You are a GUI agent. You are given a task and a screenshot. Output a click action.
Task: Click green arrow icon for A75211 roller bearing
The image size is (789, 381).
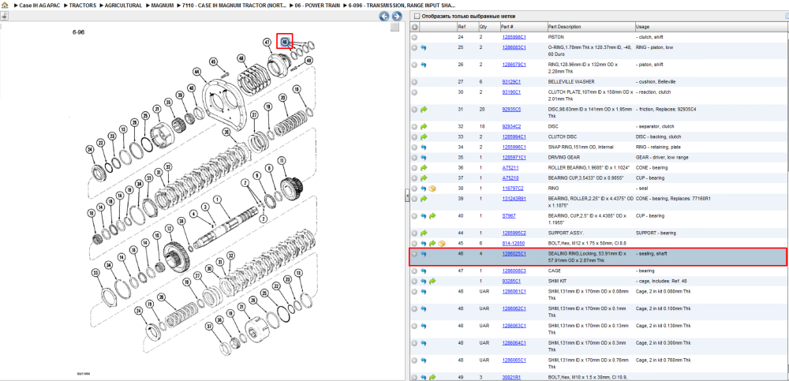(x=423, y=167)
